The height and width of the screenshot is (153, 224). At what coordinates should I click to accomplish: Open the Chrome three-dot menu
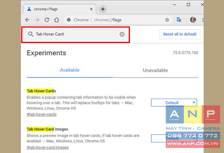pos(202,20)
